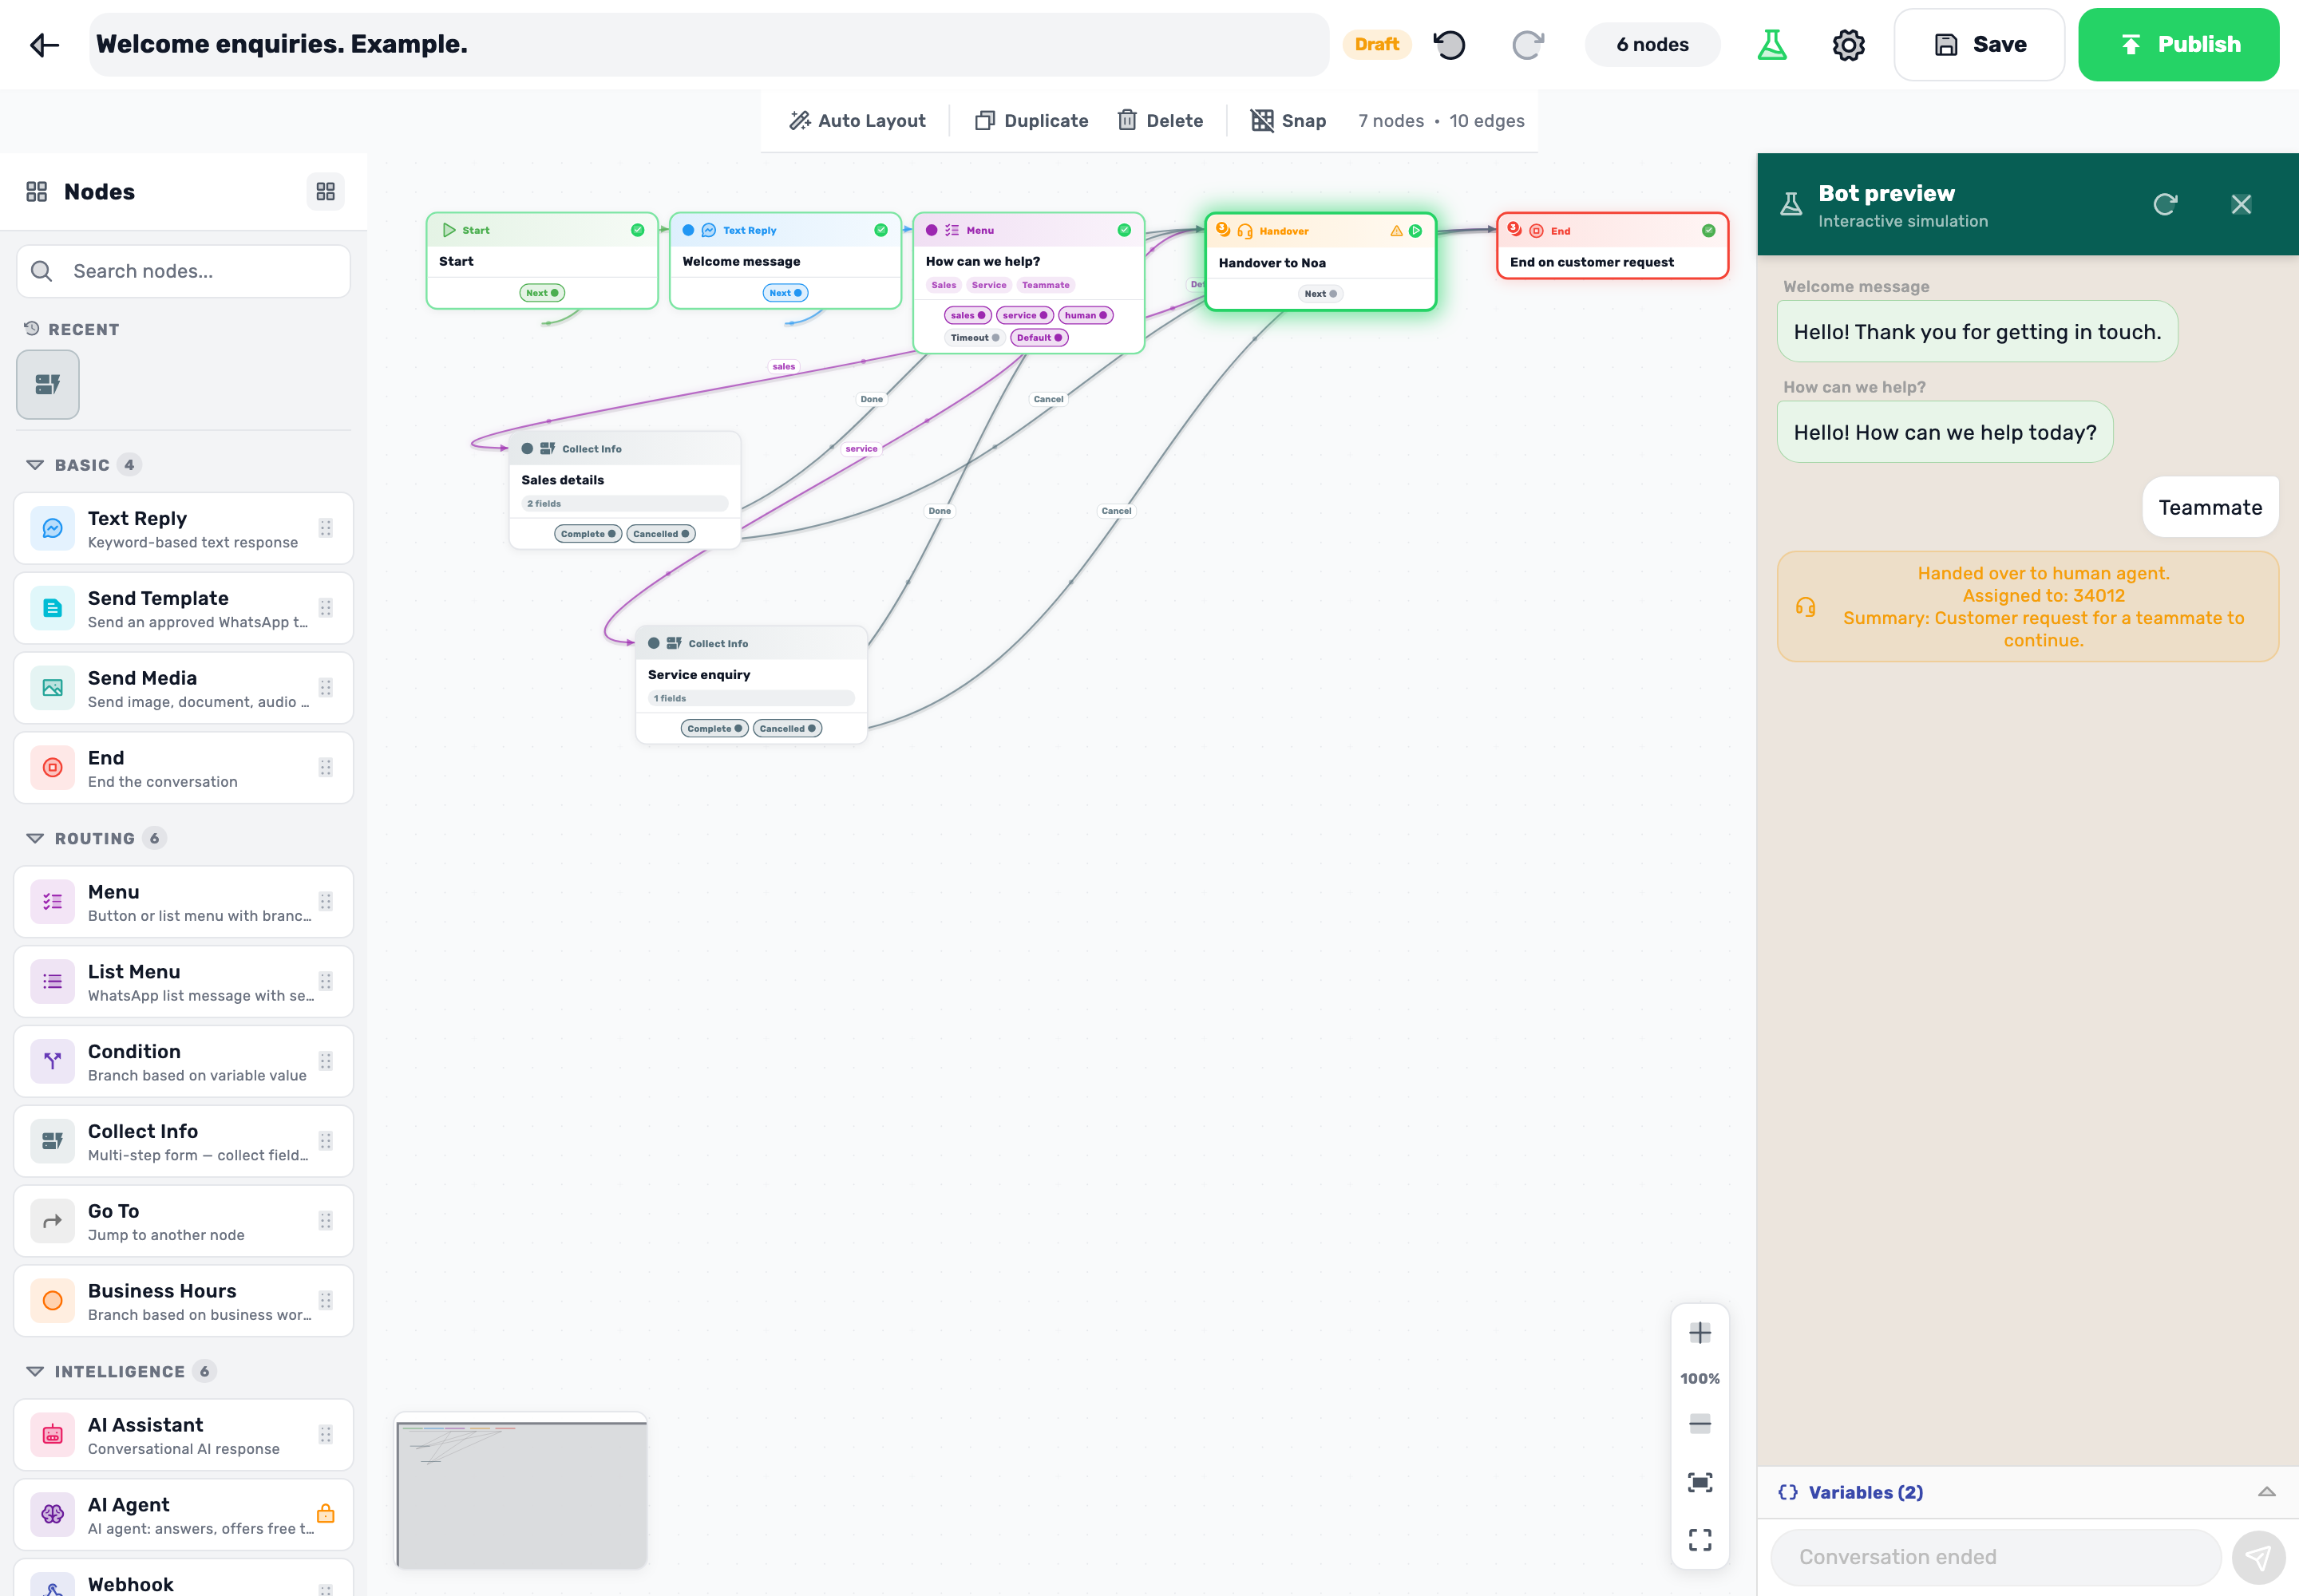Click Delete in canvas toolbar
Screen dimensions: 2299x1596
click(1161, 120)
